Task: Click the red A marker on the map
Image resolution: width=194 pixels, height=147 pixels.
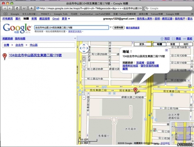Action: click(135, 91)
